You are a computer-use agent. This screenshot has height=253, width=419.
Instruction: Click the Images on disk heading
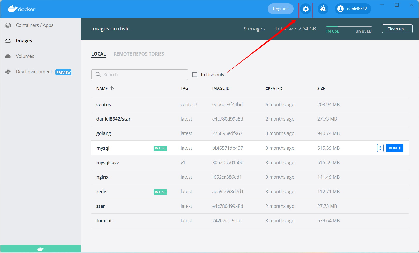click(x=110, y=29)
